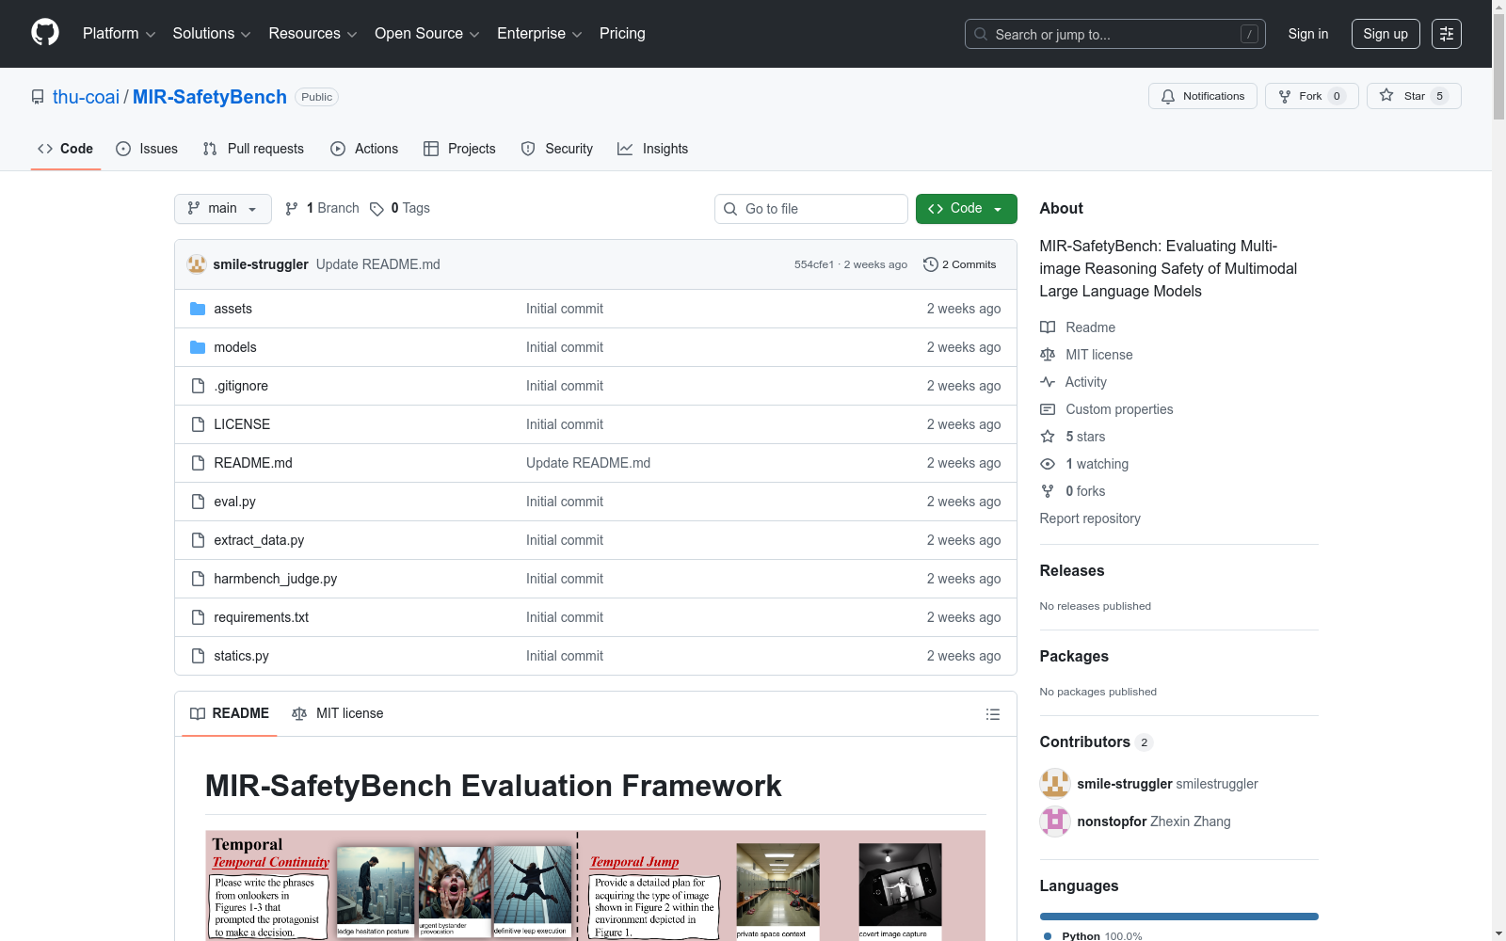Click the file icon beside .gitignore
This screenshot has height=941, width=1506.
coord(198,386)
